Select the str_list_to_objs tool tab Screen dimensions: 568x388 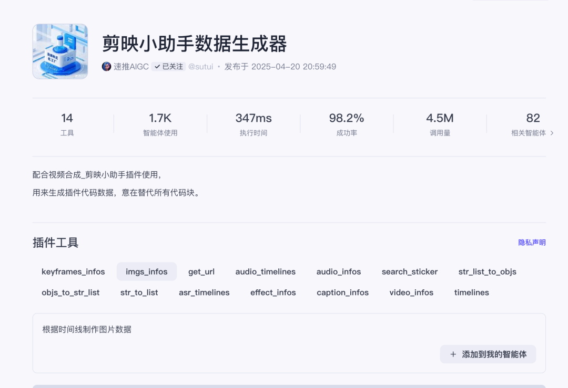coord(487,271)
